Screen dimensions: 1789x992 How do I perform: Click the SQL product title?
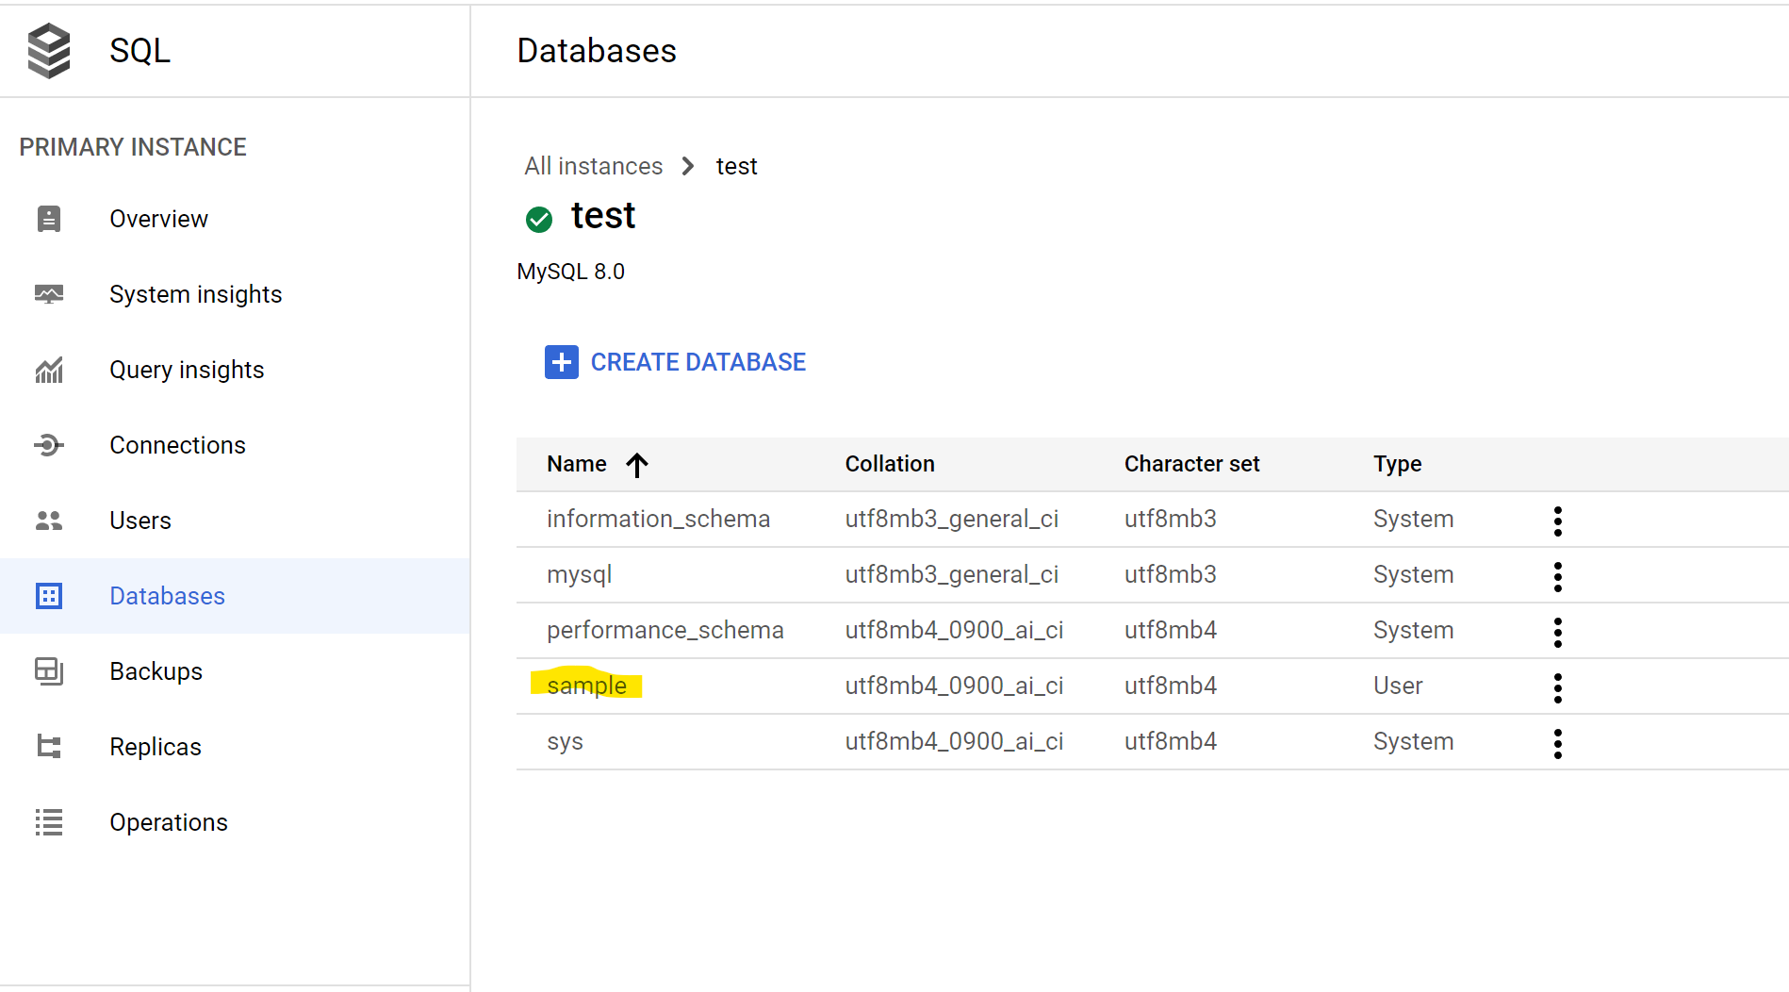[x=140, y=50]
